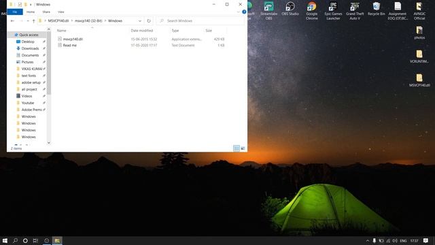Click the 429 KB size cell

pyautogui.click(x=219, y=39)
